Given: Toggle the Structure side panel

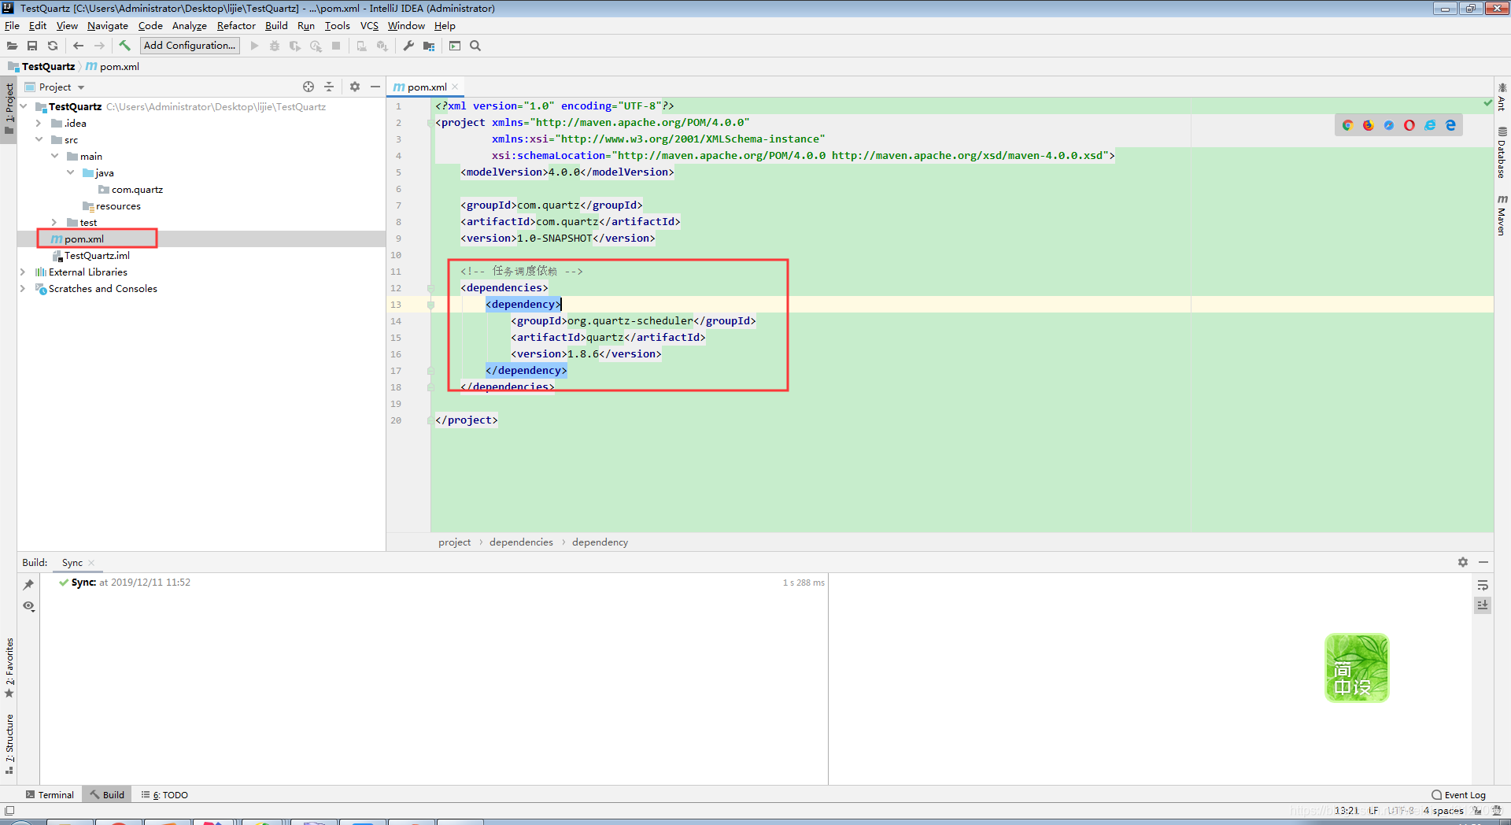Looking at the screenshot, I should point(9,744).
